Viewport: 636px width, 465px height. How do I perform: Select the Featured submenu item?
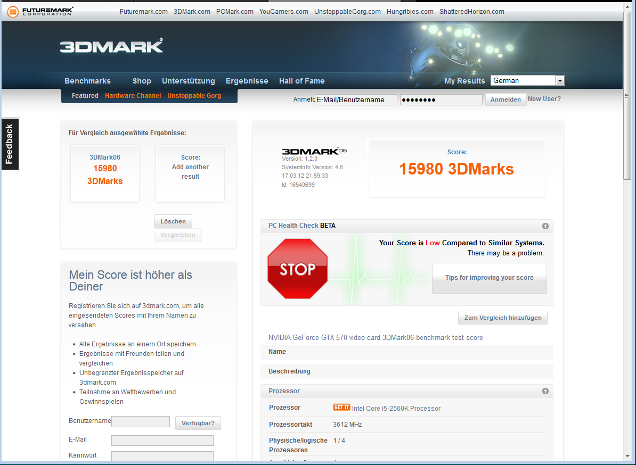pos(85,96)
